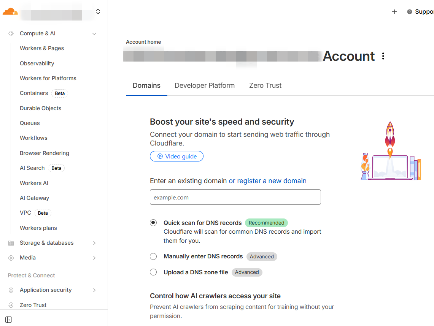Choose Upload a DNS zone file option
Image resolution: width=434 pixels, height=326 pixels.
153,272
